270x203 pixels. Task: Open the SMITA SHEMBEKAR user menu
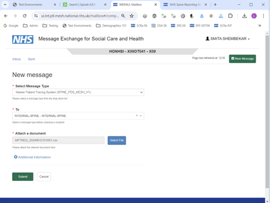click(228, 39)
